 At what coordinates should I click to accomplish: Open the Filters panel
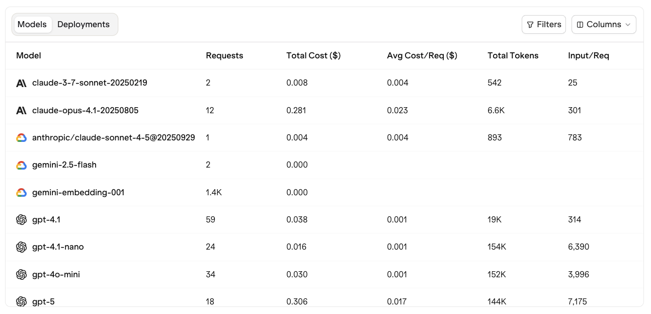[544, 24]
